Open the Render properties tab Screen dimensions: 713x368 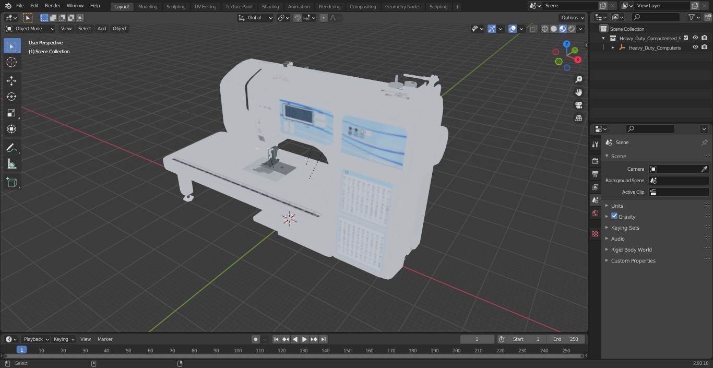coord(595,161)
